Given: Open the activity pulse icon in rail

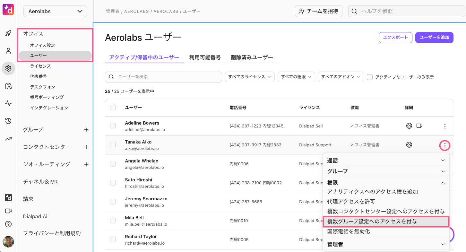Looking at the screenshot, I should tap(8, 103).
